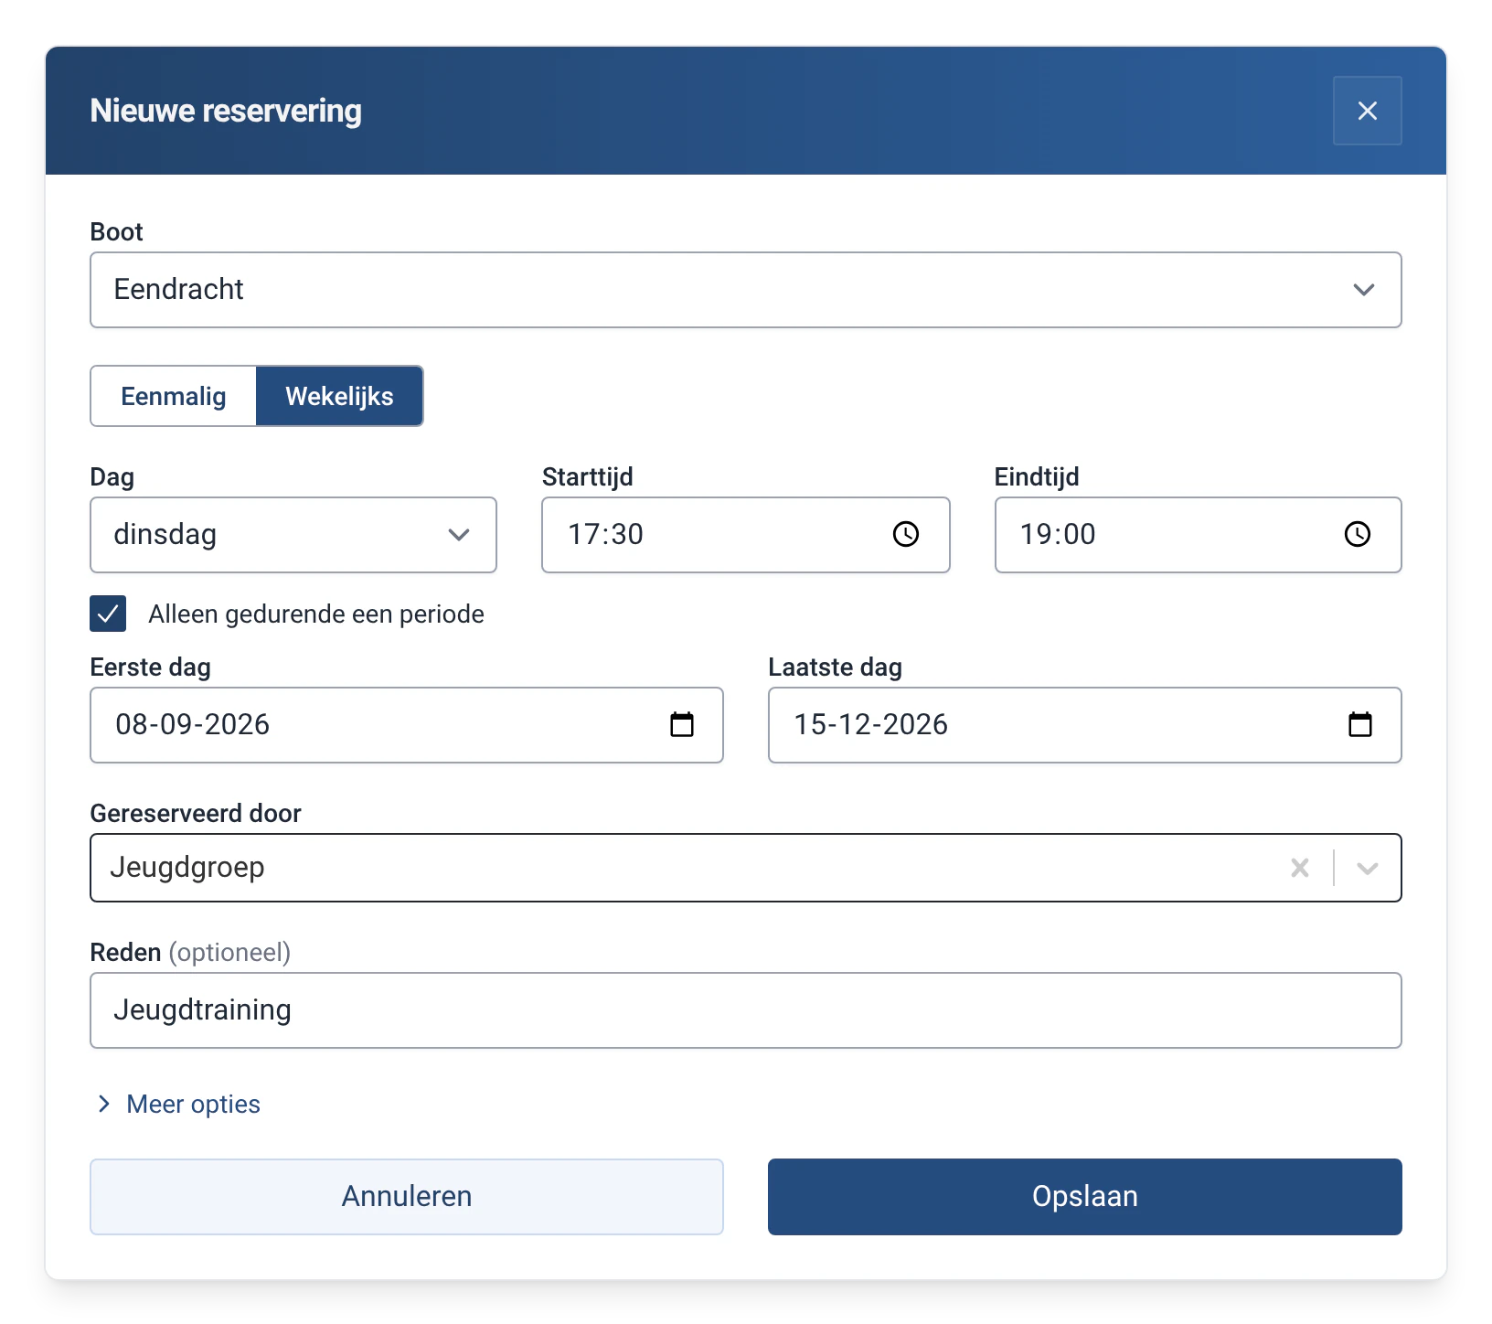
Task: Click the Starttijd field showing 17:30
Action: (746, 535)
